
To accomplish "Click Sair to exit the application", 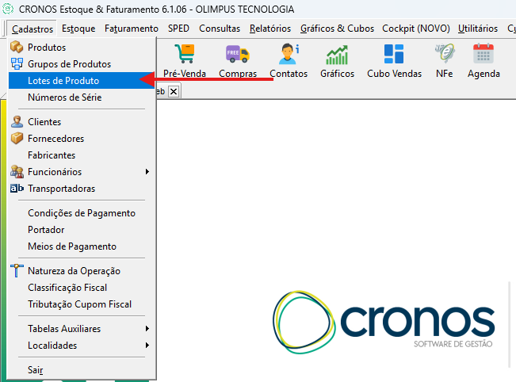I will pos(82,370).
